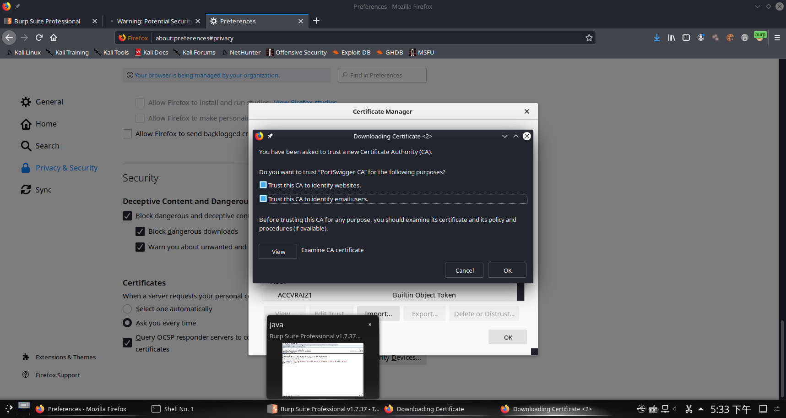The width and height of the screenshot is (786, 418).
Task: Pin the Downloading Certificate window with the pin icon
Action: pyautogui.click(x=270, y=136)
